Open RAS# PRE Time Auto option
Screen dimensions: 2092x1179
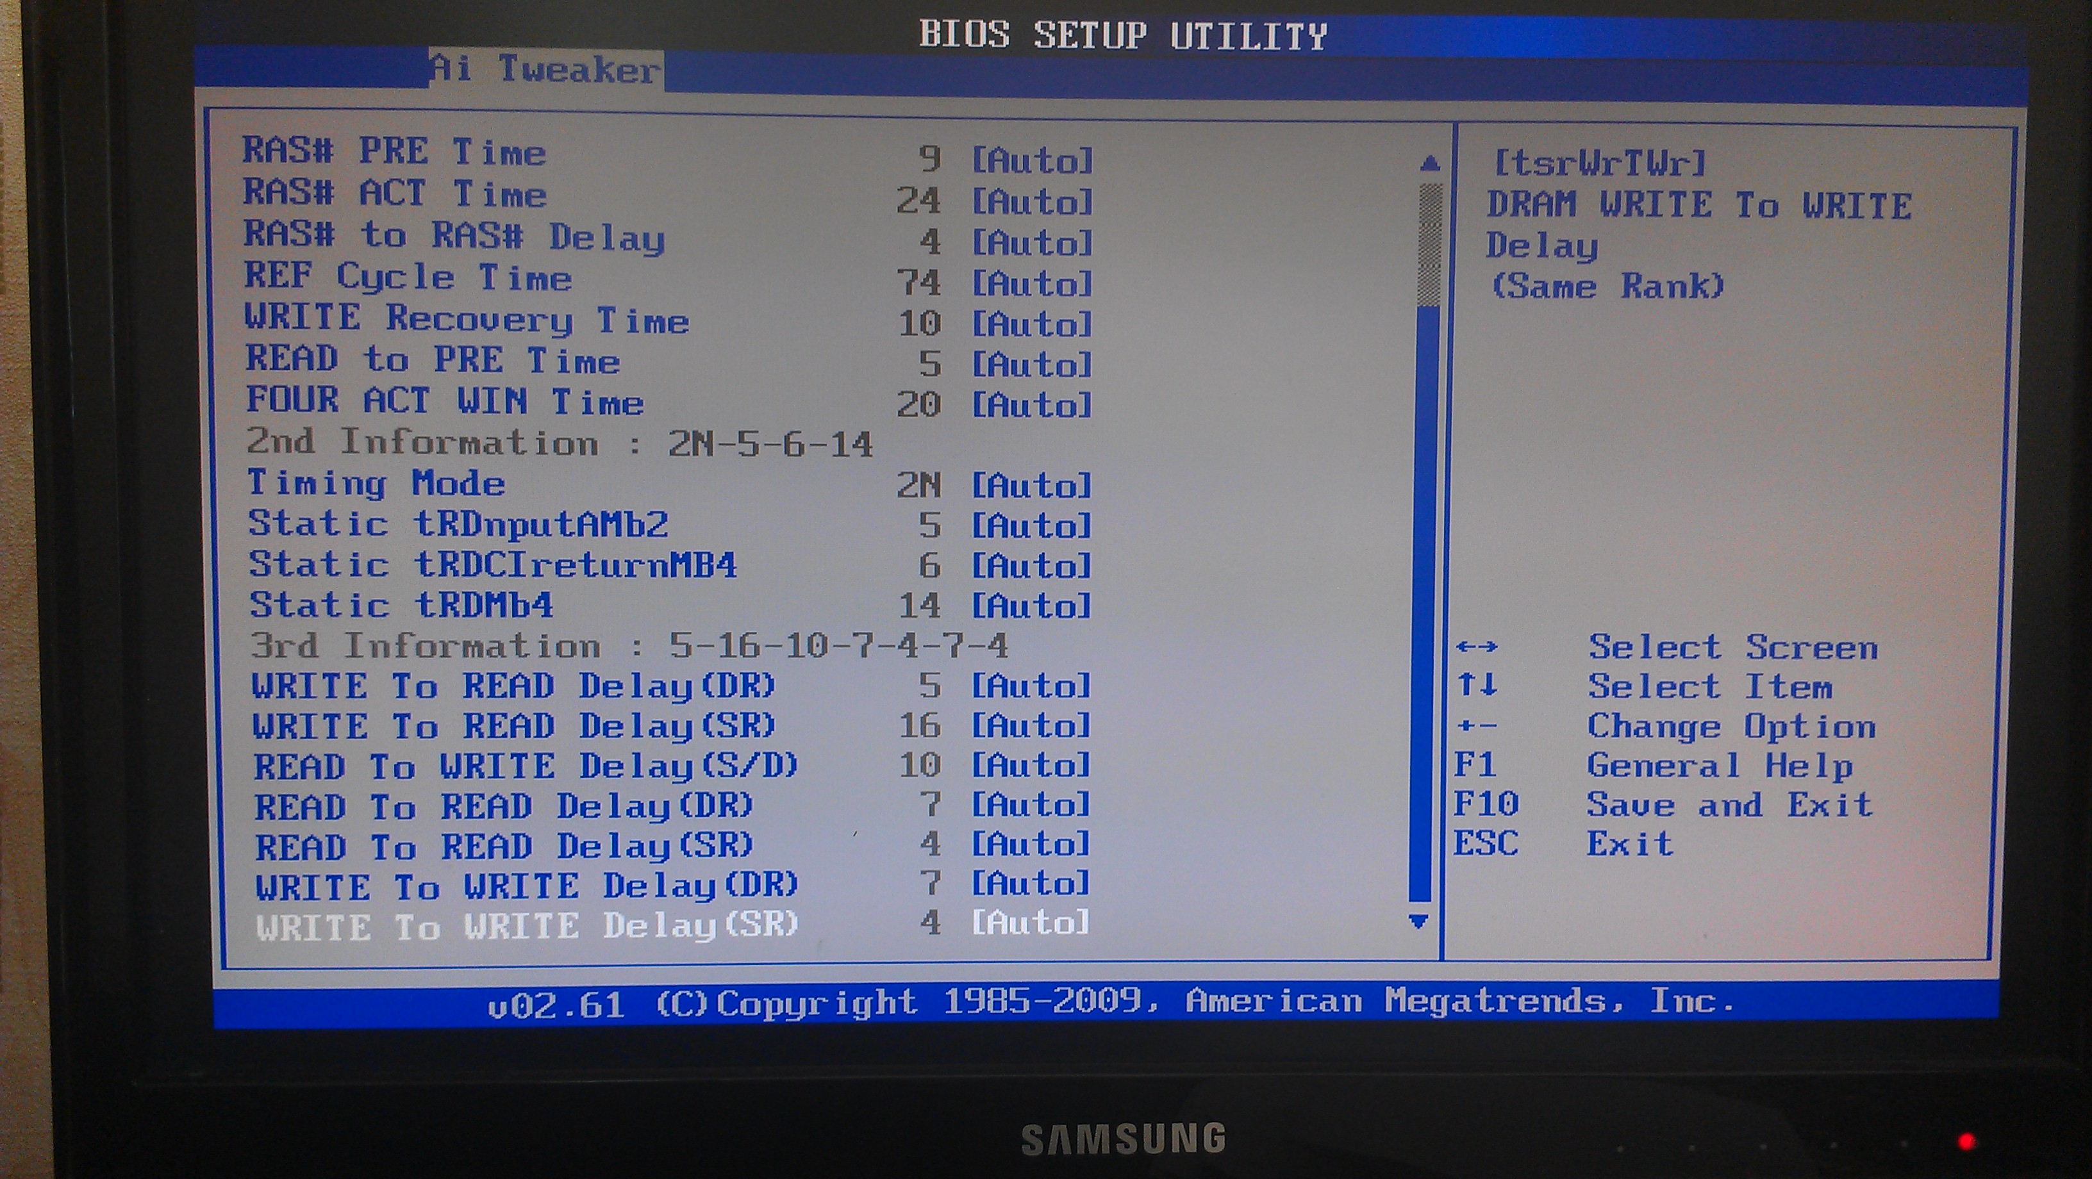click(1032, 161)
